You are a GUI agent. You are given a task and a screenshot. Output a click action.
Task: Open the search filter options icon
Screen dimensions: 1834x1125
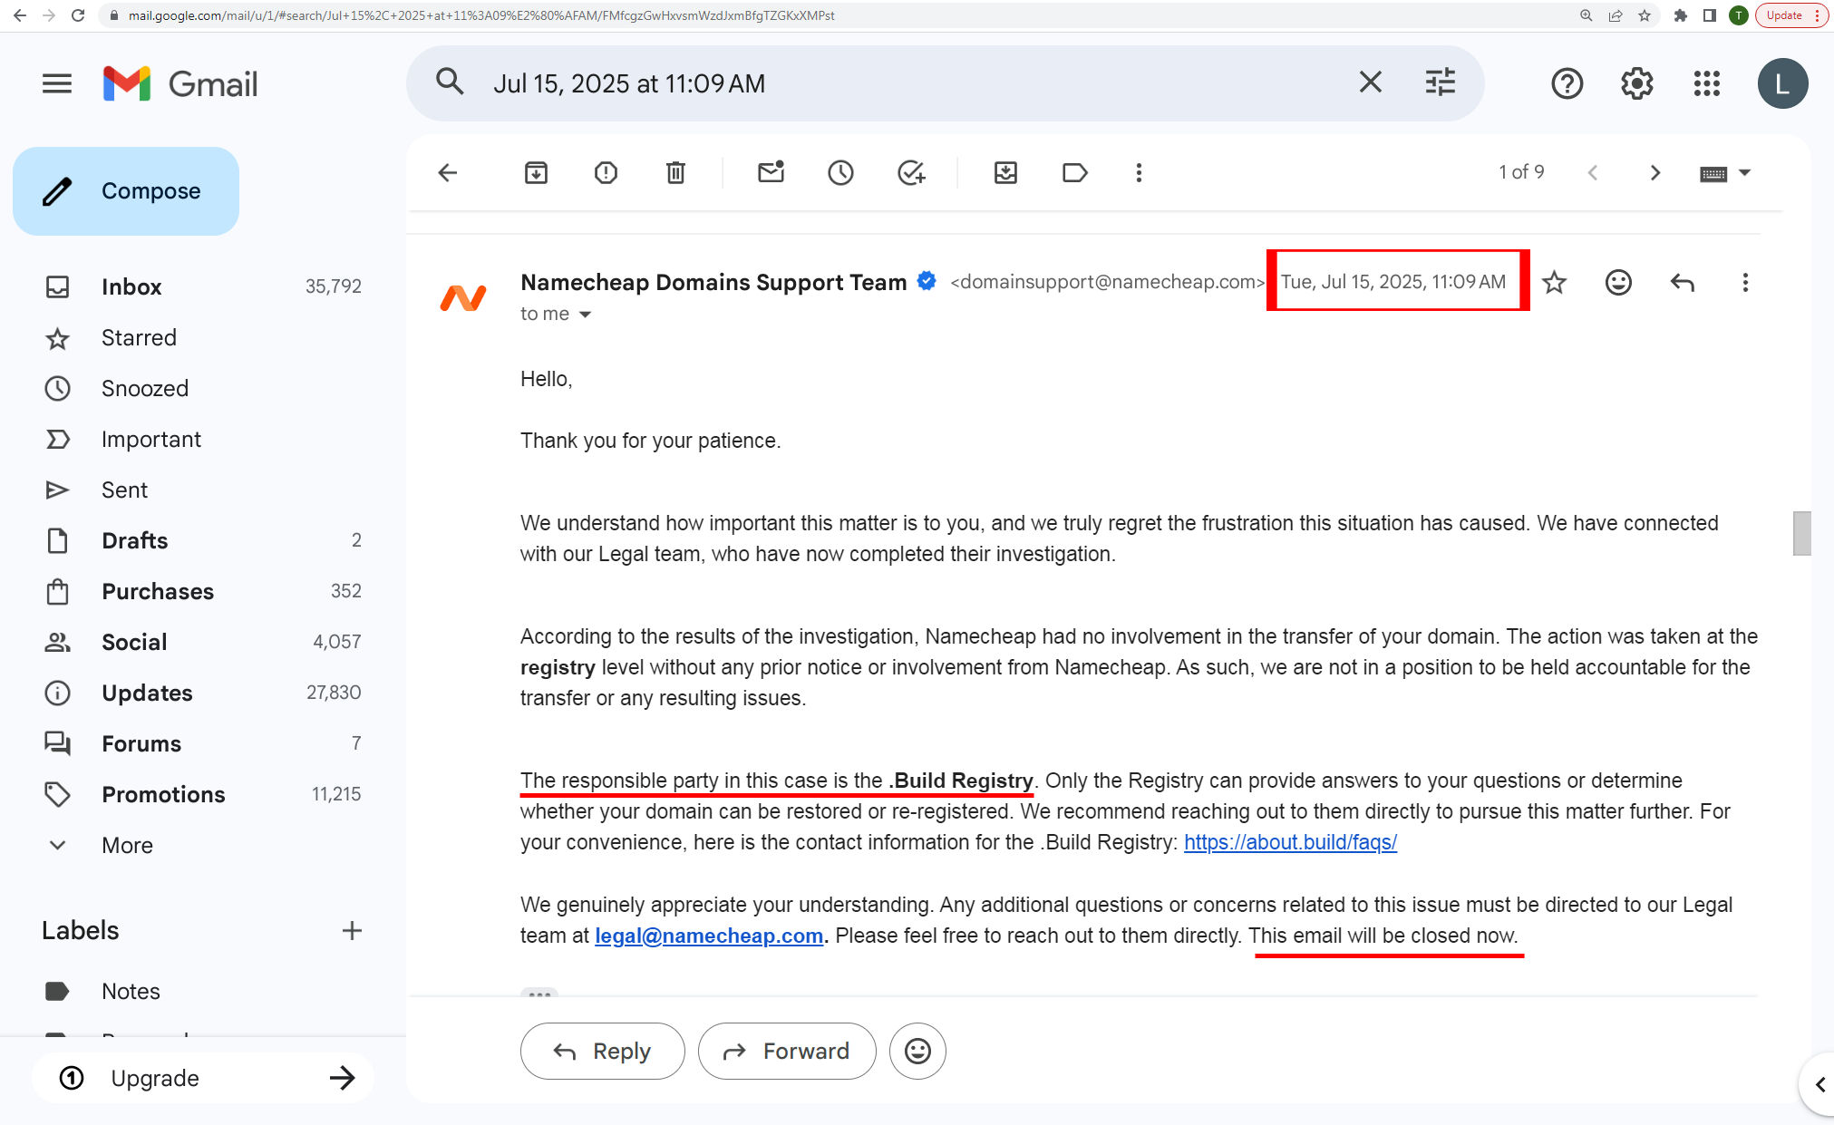tap(1440, 82)
